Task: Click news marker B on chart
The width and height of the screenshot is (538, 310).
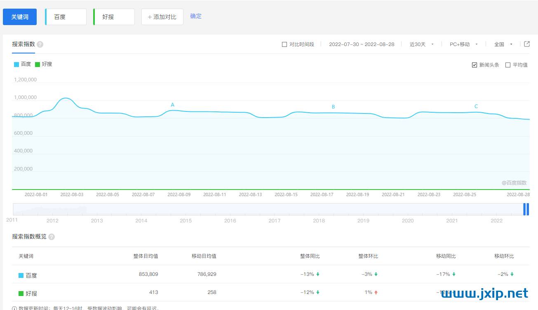Action: coord(334,107)
